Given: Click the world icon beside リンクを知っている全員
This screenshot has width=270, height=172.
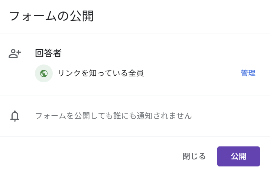Looking at the screenshot, I should tap(44, 73).
